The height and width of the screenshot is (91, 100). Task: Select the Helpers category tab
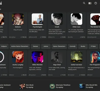[x=4, y=46]
